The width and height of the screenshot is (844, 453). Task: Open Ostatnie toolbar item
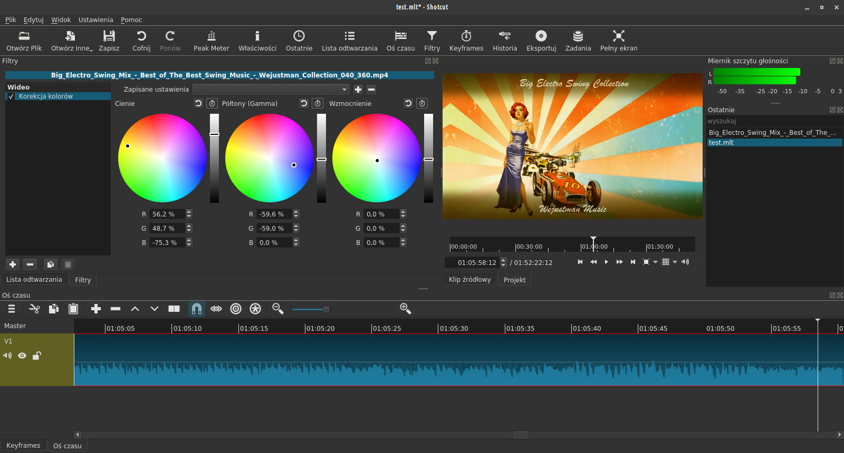(299, 41)
